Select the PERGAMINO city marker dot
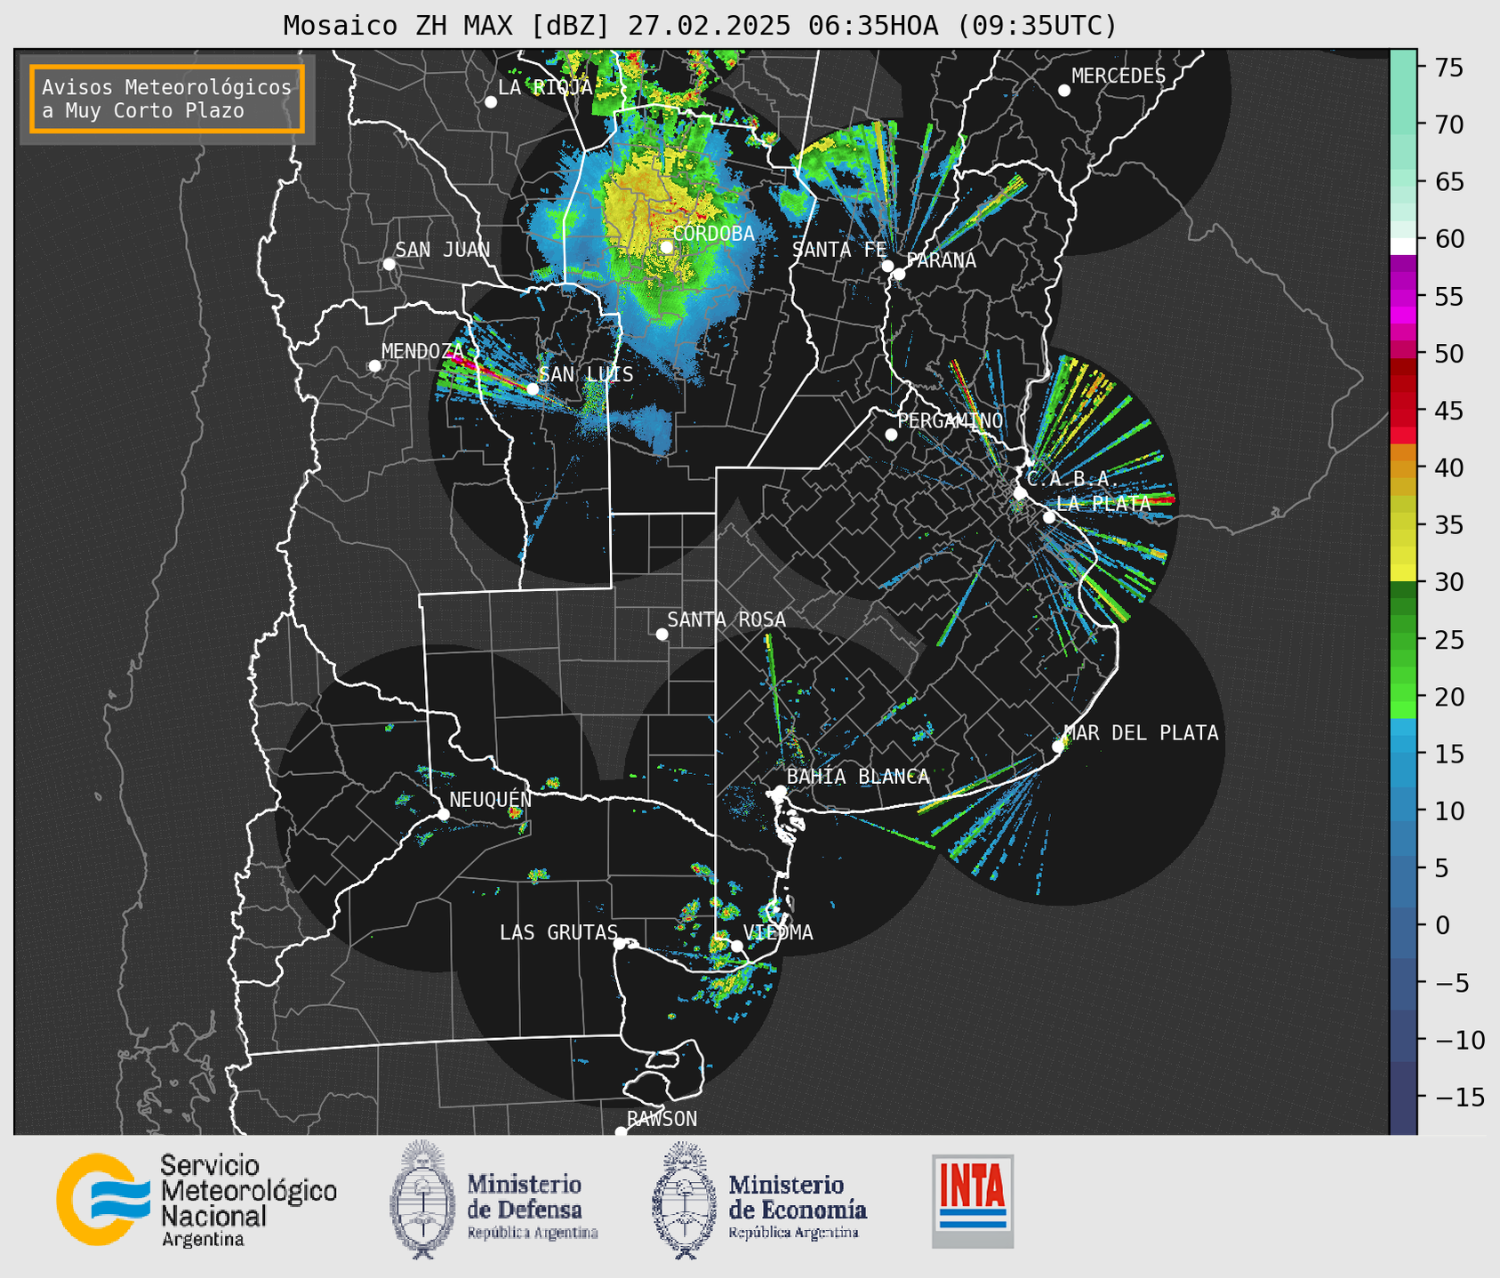This screenshot has width=1500, height=1278. [891, 435]
